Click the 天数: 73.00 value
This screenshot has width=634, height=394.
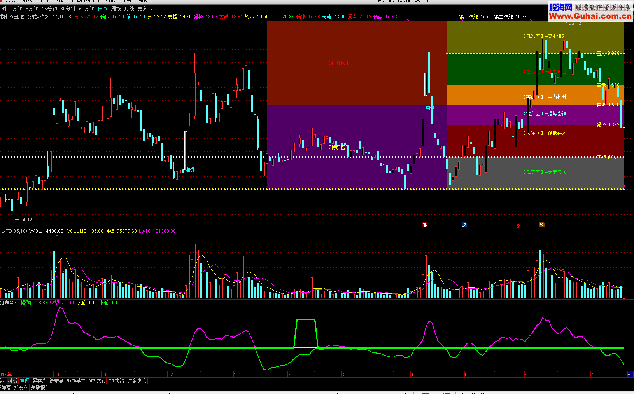tap(334, 17)
